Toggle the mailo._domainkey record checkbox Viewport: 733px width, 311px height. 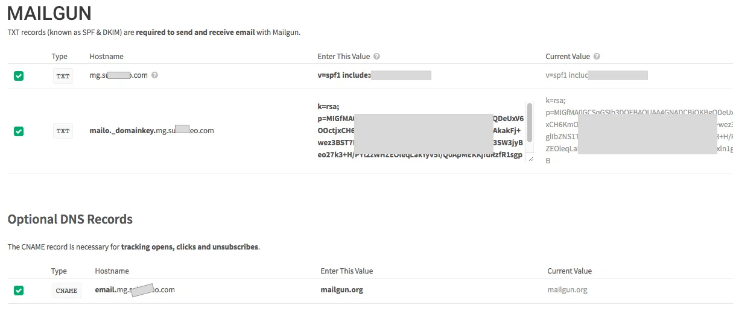coord(19,131)
